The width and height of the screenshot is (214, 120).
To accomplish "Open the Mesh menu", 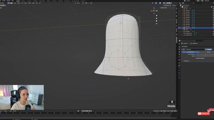I will pyautogui.click(x=25, y=3).
